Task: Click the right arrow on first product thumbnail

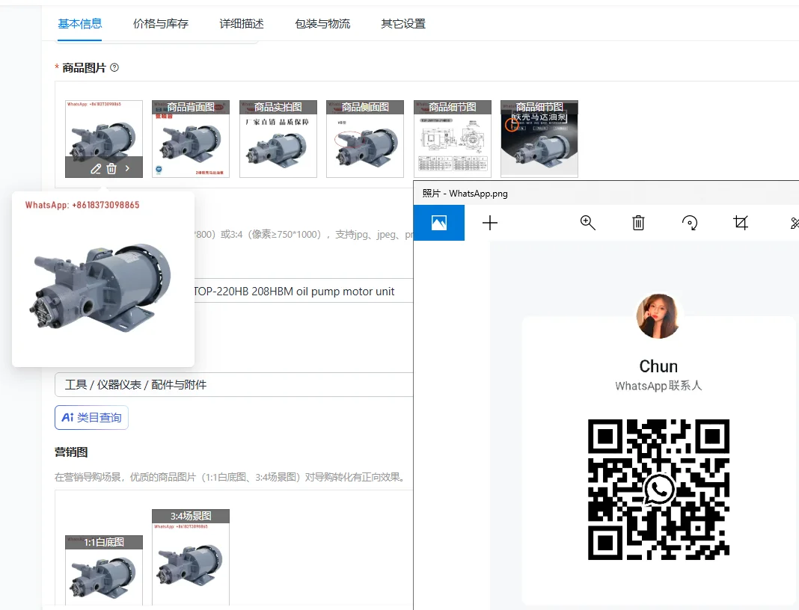Action: [x=127, y=168]
